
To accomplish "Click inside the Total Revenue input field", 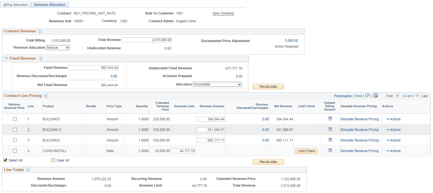I will (147, 40).
